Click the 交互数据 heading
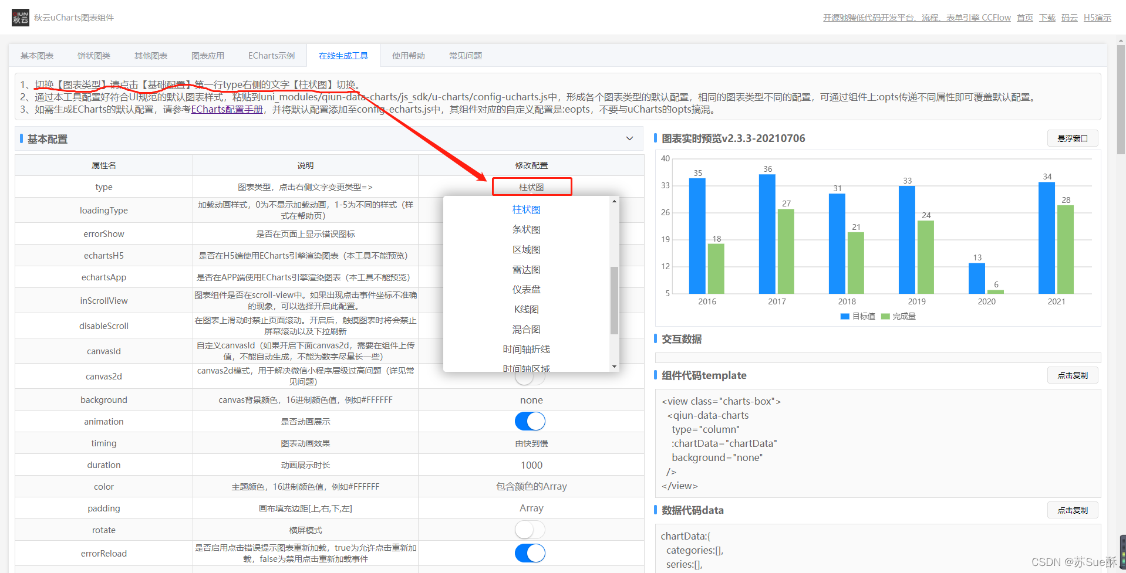This screenshot has width=1126, height=573. pos(682,339)
